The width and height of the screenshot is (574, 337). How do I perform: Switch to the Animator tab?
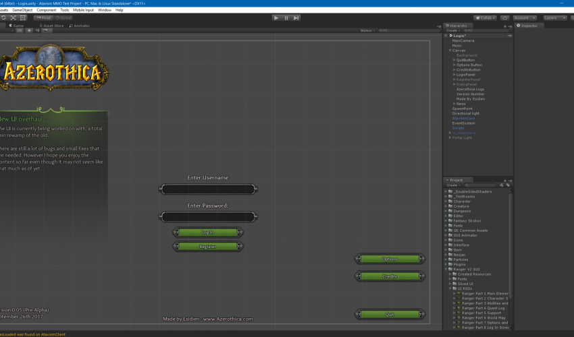(x=80, y=26)
